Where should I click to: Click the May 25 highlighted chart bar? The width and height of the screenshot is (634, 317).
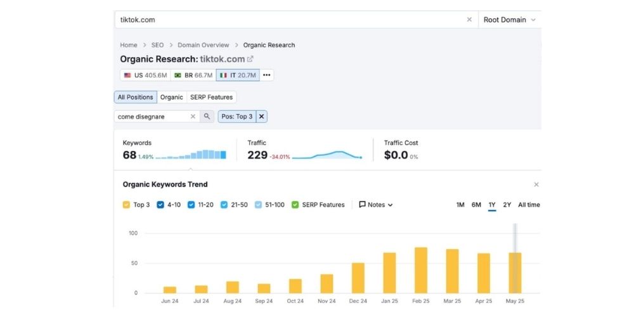[515, 273]
